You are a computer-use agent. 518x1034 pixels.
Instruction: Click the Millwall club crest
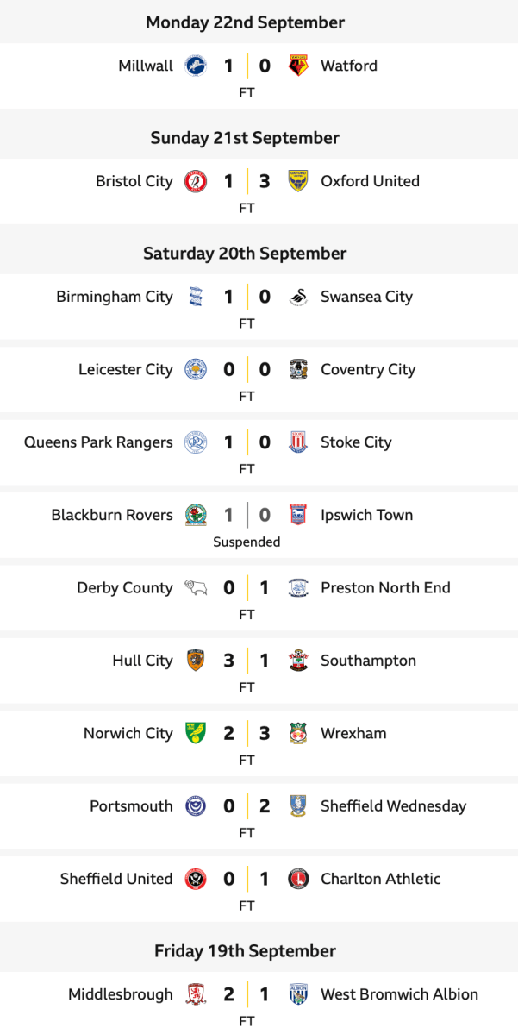coord(196,66)
